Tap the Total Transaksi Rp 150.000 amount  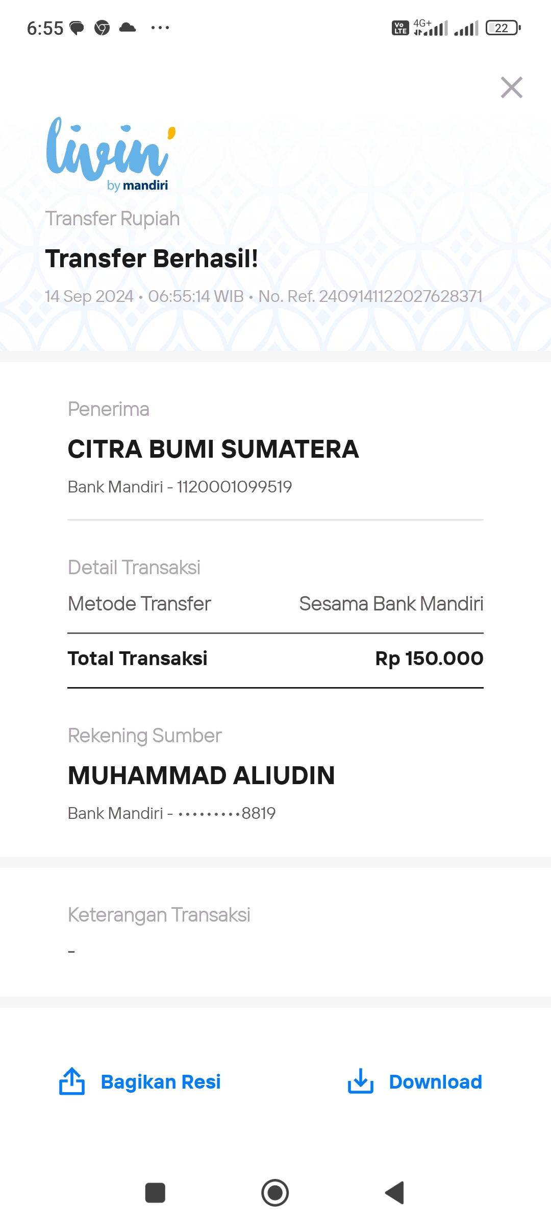pos(429,658)
